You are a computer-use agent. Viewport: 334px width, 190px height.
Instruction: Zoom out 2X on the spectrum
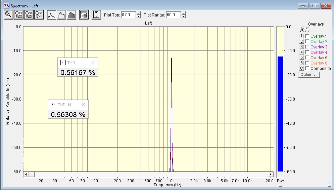[x=29, y=15]
